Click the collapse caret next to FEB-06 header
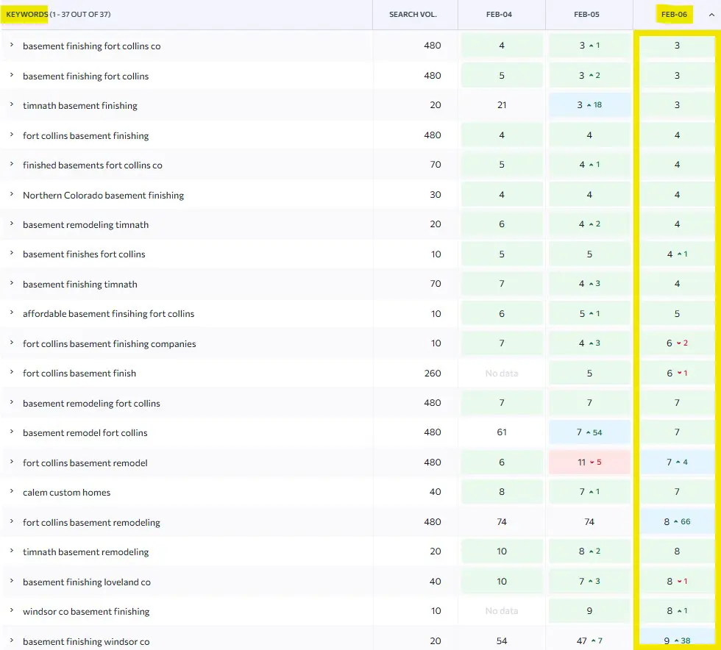 click(710, 14)
